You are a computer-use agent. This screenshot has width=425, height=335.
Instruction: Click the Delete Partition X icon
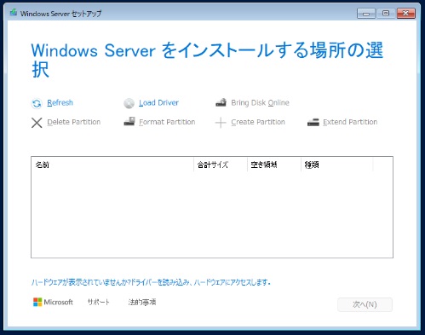[37, 123]
